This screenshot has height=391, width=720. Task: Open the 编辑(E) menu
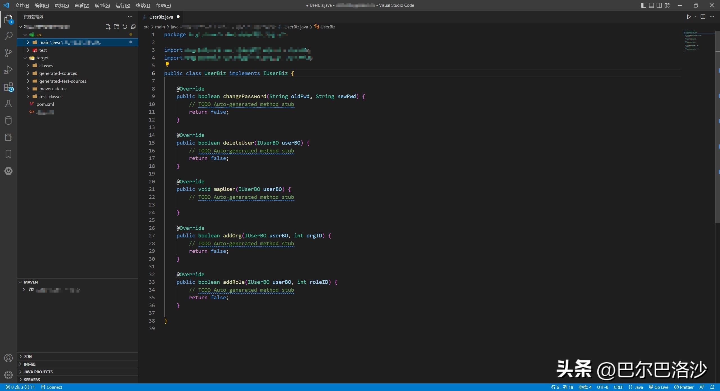click(42, 5)
